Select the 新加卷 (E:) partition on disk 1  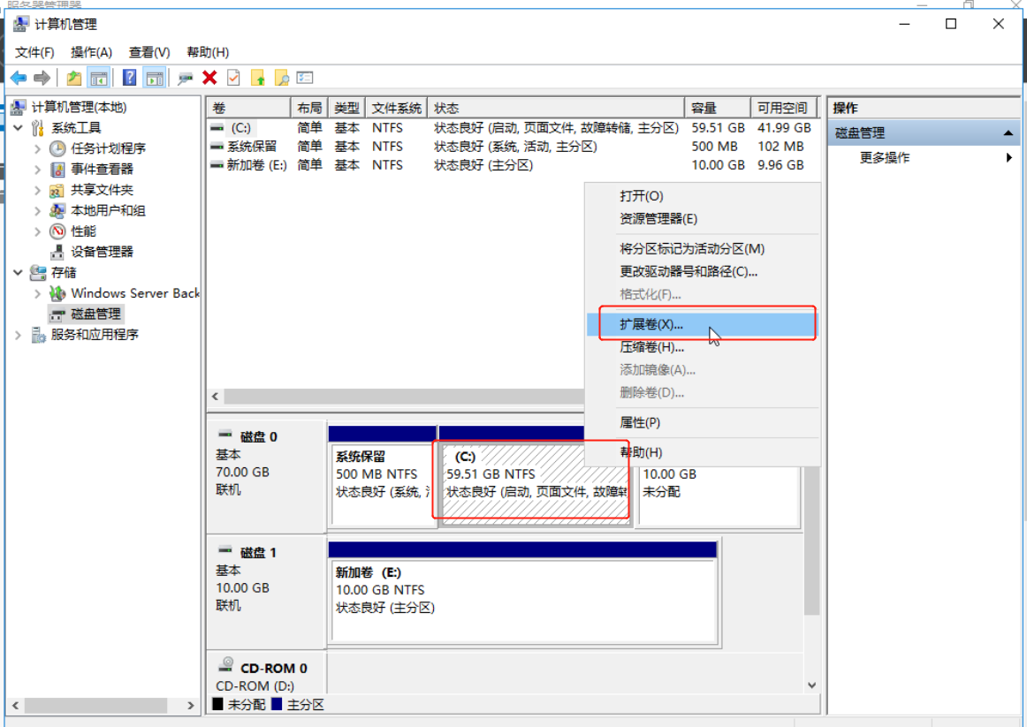pyautogui.click(x=521, y=590)
